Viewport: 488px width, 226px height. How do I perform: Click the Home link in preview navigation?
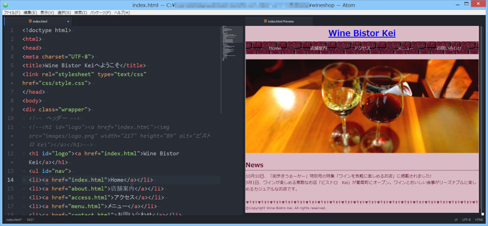coord(275,48)
